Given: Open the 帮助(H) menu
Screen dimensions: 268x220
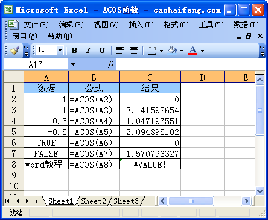Looking at the screenshot, I should coord(60,36).
